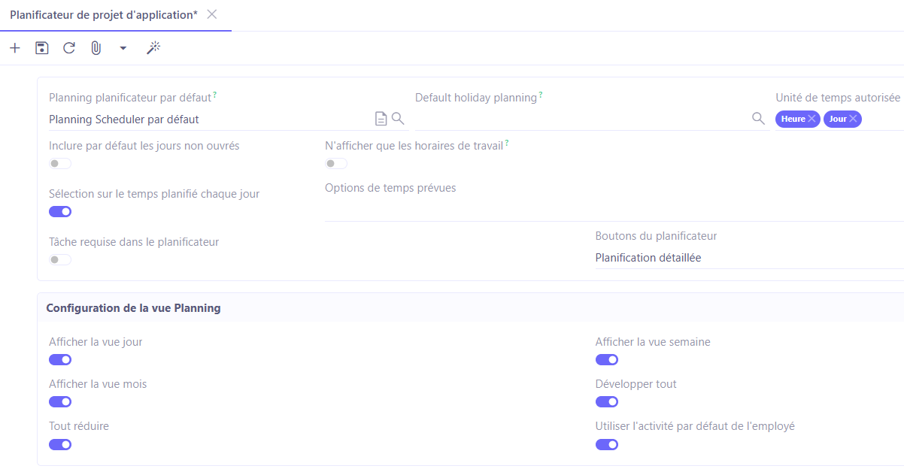
Task: Toggle the Tout réduire switch
Action: pos(60,444)
